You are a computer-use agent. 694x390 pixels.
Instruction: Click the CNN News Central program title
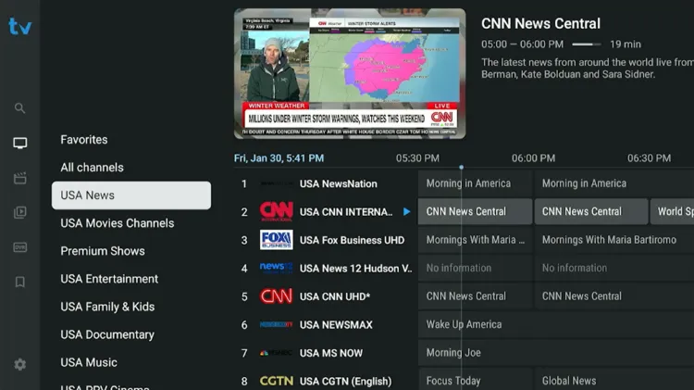click(541, 23)
